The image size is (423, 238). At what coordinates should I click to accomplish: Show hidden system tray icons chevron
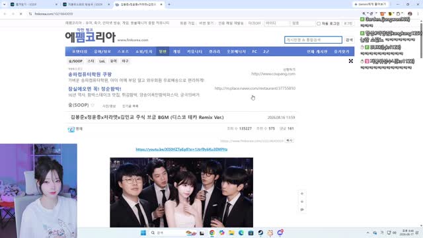(367, 233)
